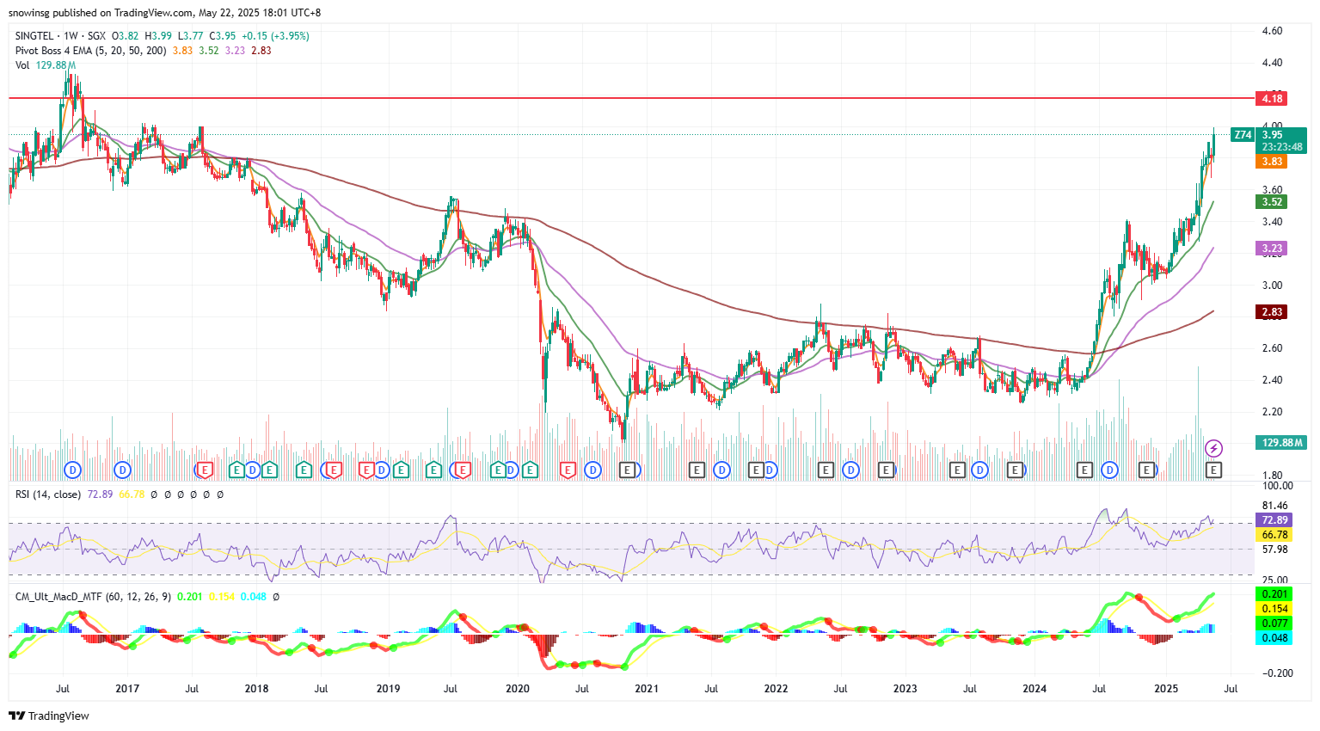This screenshot has height=731, width=1320.
Task: Click the red 4.18 price-axis label
Action: tap(1272, 98)
